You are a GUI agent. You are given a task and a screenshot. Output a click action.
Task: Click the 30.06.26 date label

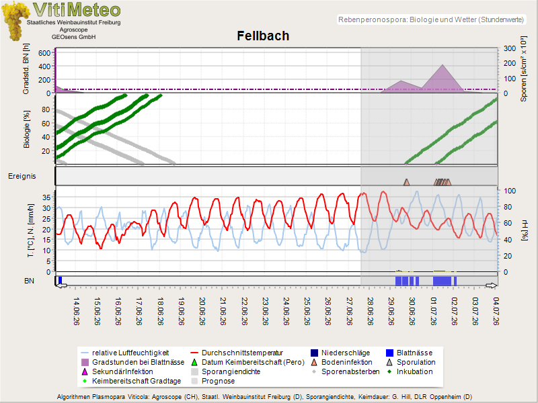[x=412, y=311]
